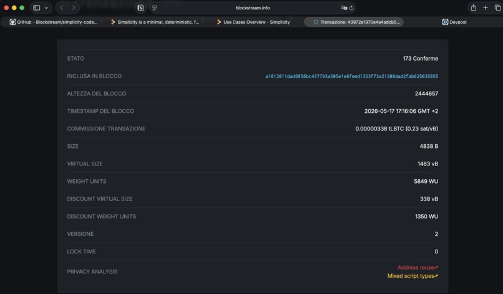Viewport: 503px width, 294px height.
Task: Click the blockstream.info address bar
Action: [x=253, y=8]
